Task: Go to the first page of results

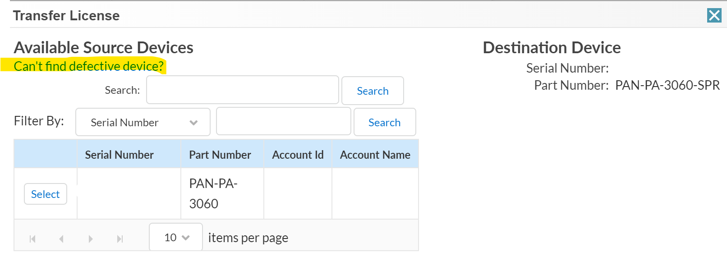Action: tap(32, 239)
